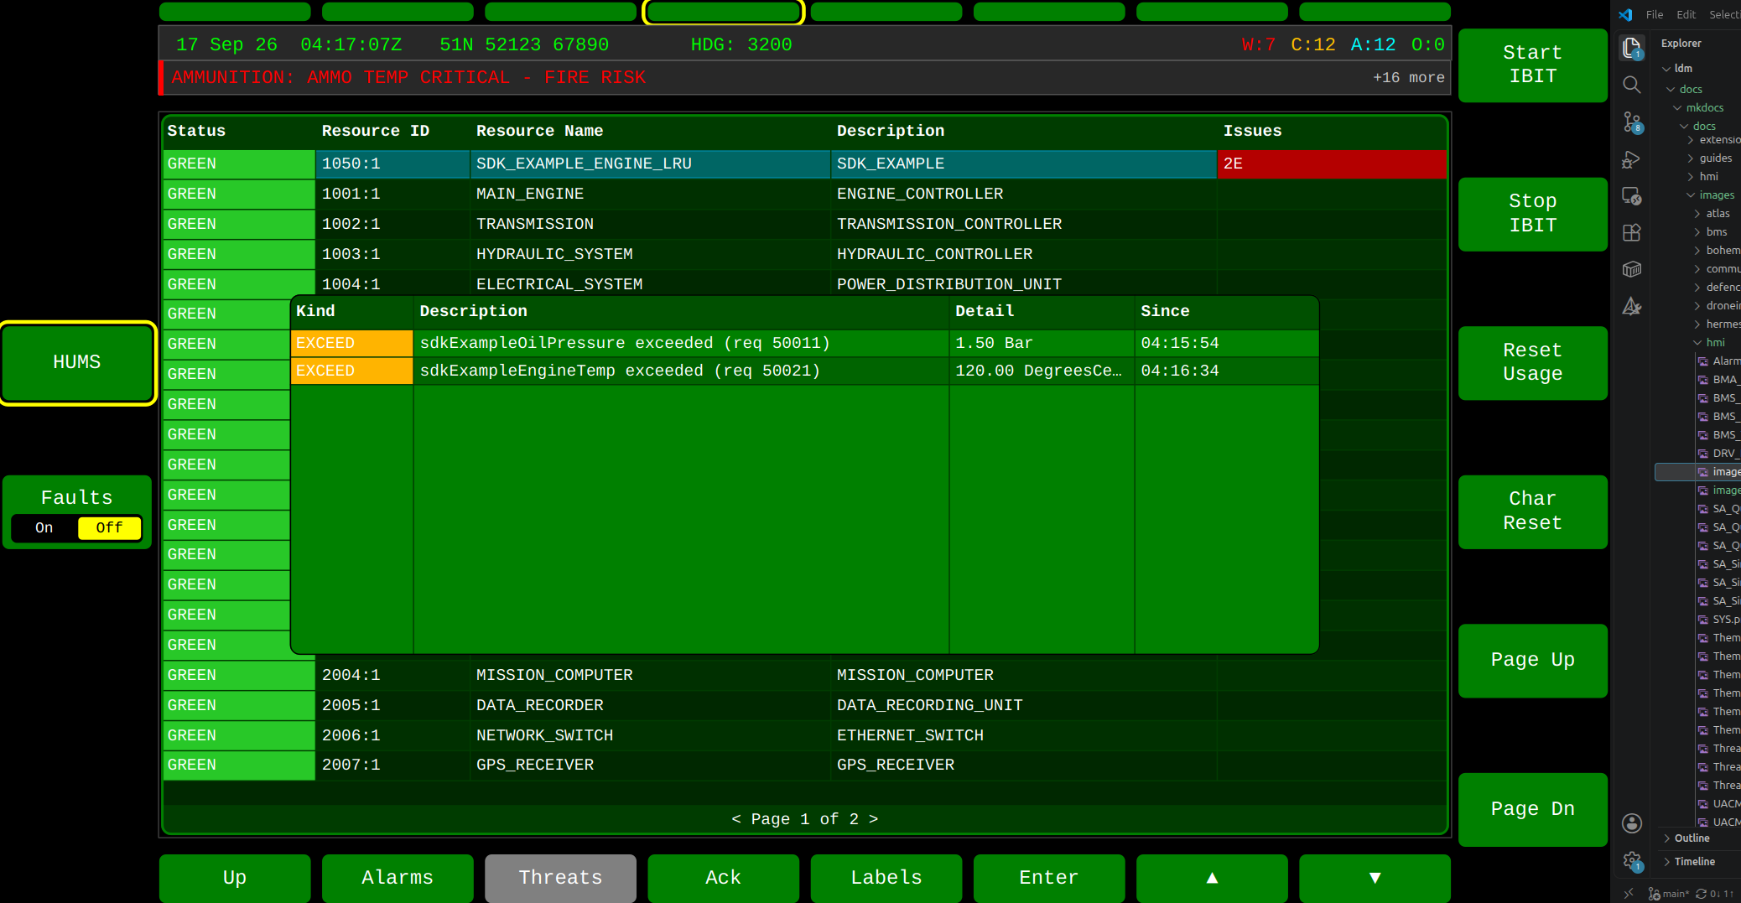1741x903 pixels.
Task: Open the triangular tool icon in activity bar
Action: 1631,306
